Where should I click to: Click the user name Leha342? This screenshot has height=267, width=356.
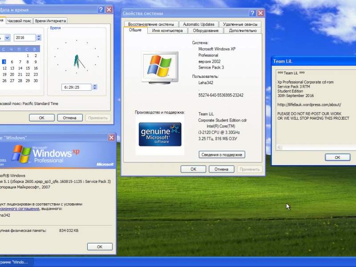(x=206, y=83)
